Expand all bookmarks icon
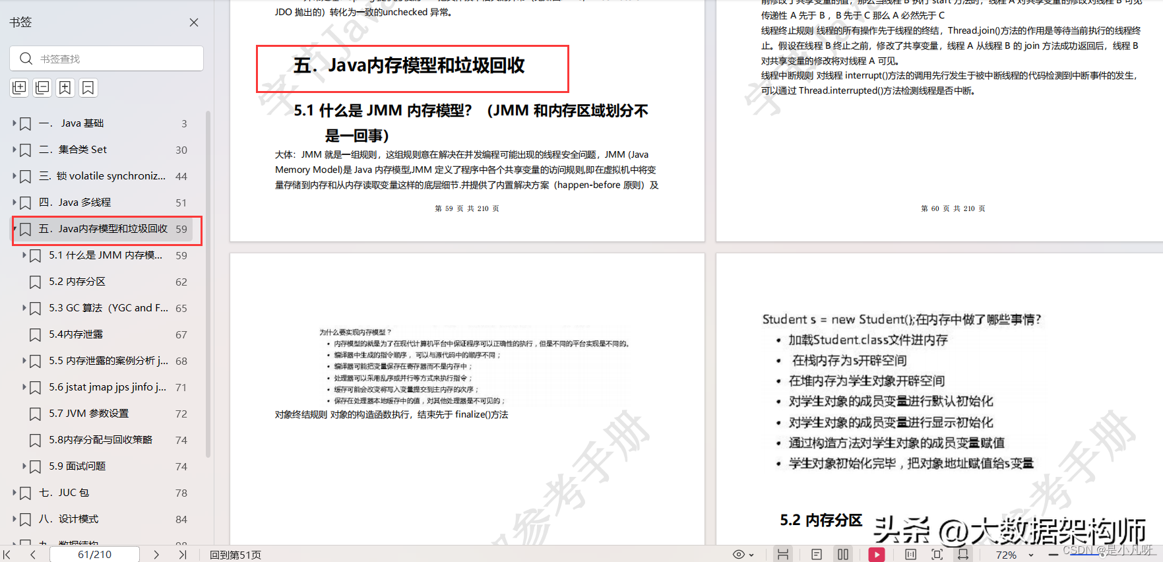Viewport: 1163px width, 562px height. [20, 88]
